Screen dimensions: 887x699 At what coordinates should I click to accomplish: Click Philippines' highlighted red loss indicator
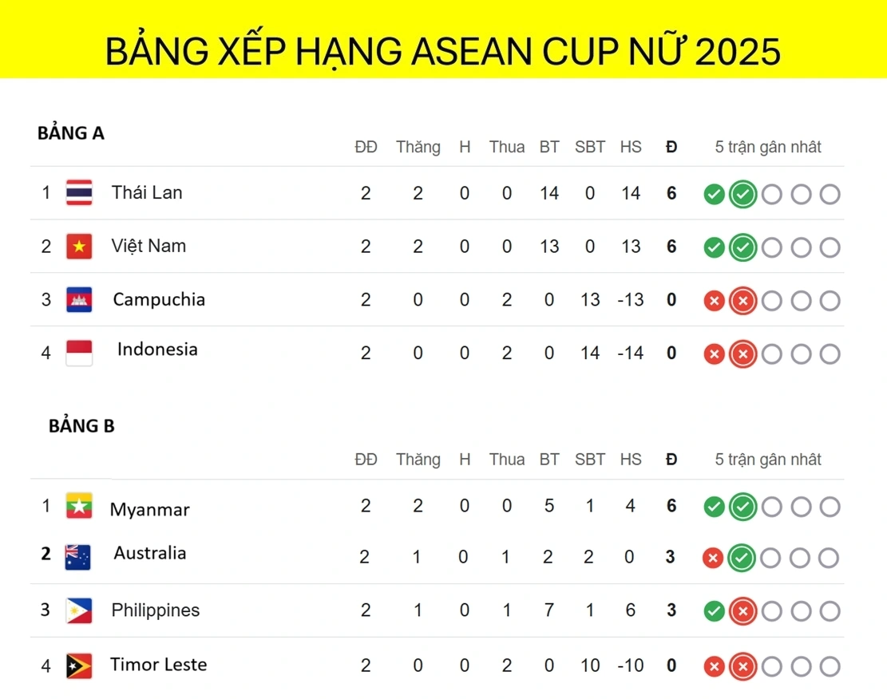[742, 610]
